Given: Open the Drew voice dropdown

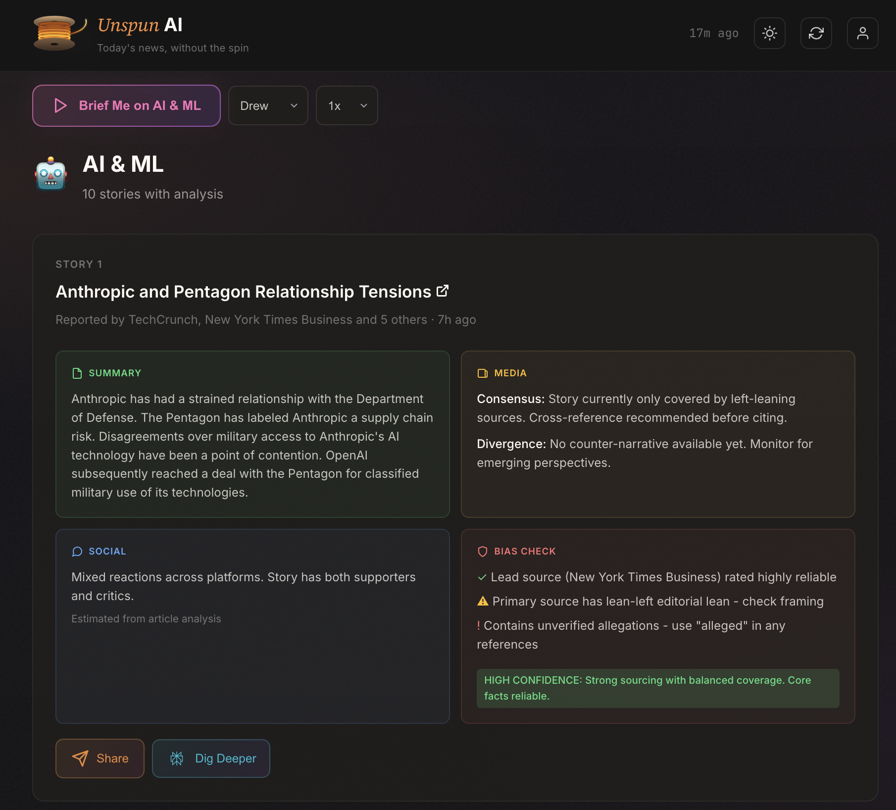Looking at the screenshot, I should pyautogui.click(x=268, y=105).
